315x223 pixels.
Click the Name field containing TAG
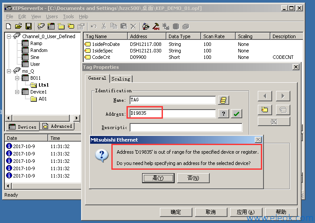click(172, 100)
